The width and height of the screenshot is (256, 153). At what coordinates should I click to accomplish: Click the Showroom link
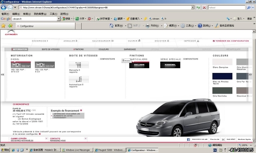[x=40, y=41]
